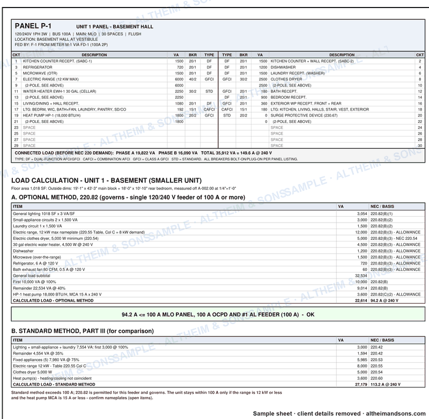Select 'KITCHEN COUNTER RECEPT. (SABC-1)' row
Image resolution: width=429 pixels, height=419 pixels.
pos(115,61)
